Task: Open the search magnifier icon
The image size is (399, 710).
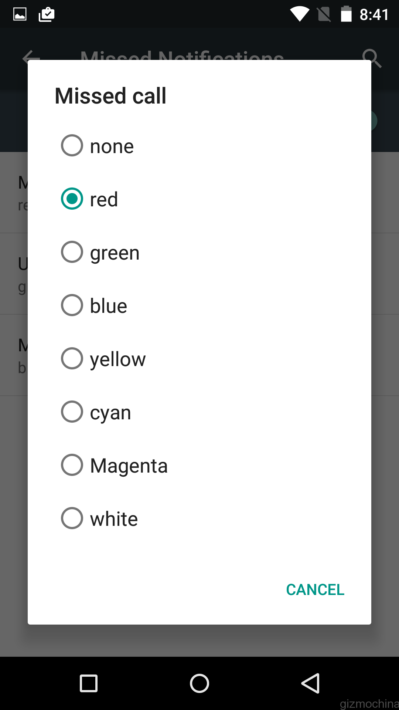Action: coord(371,58)
